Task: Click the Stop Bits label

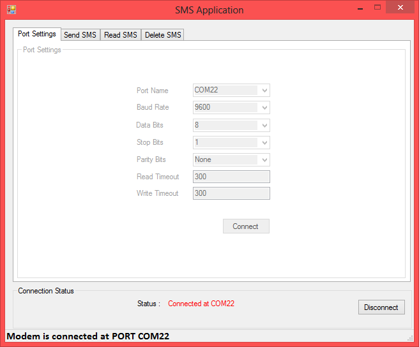Action: [150, 142]
